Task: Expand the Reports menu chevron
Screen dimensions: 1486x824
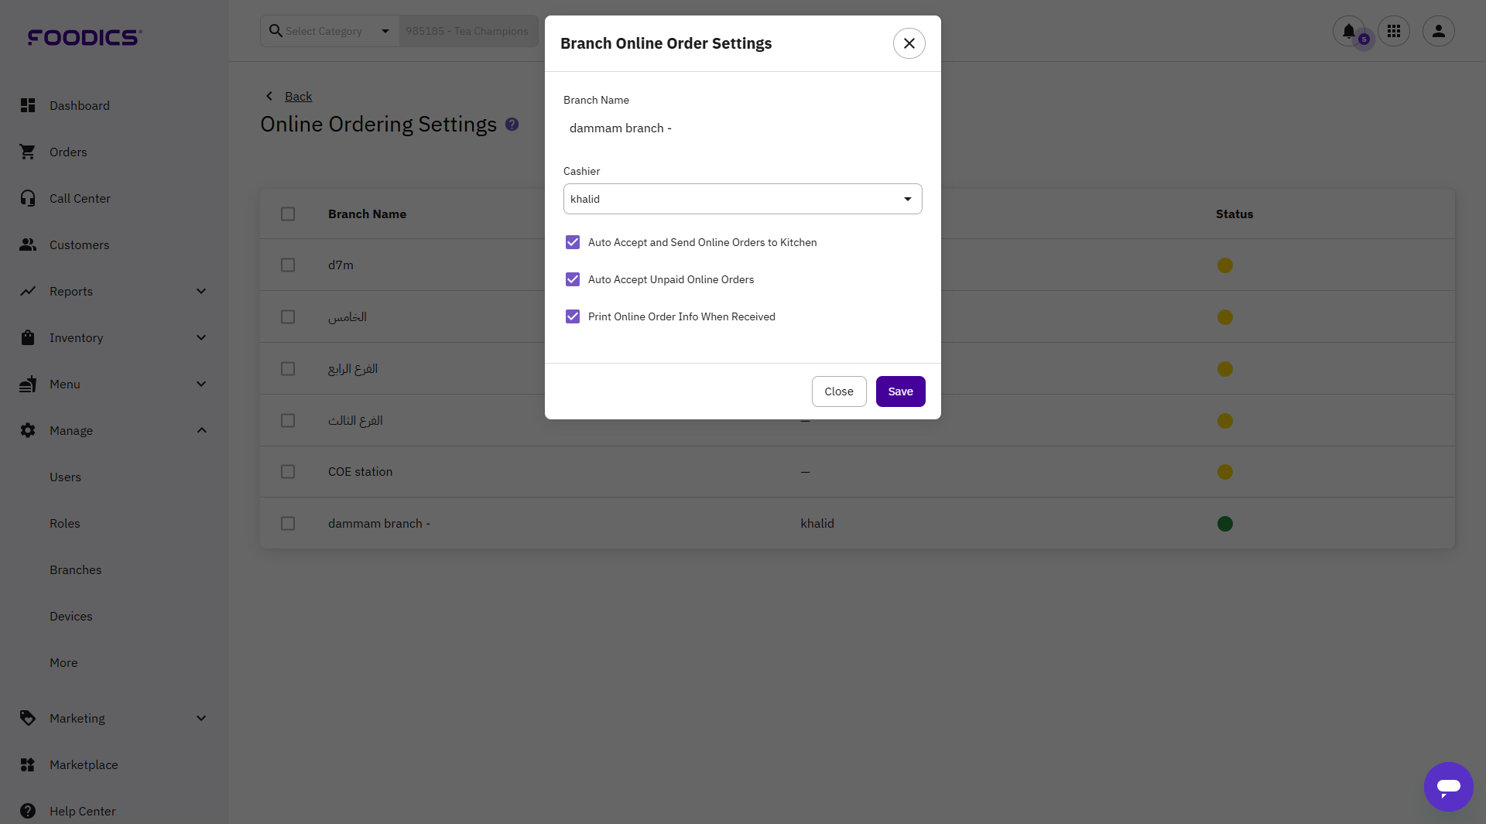Action: (x=201, y=291)
